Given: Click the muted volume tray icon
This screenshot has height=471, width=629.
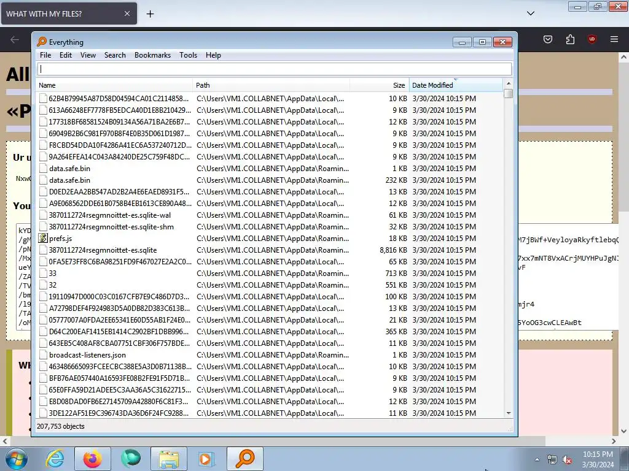Looking at the screenshot, I should (567, 460).
